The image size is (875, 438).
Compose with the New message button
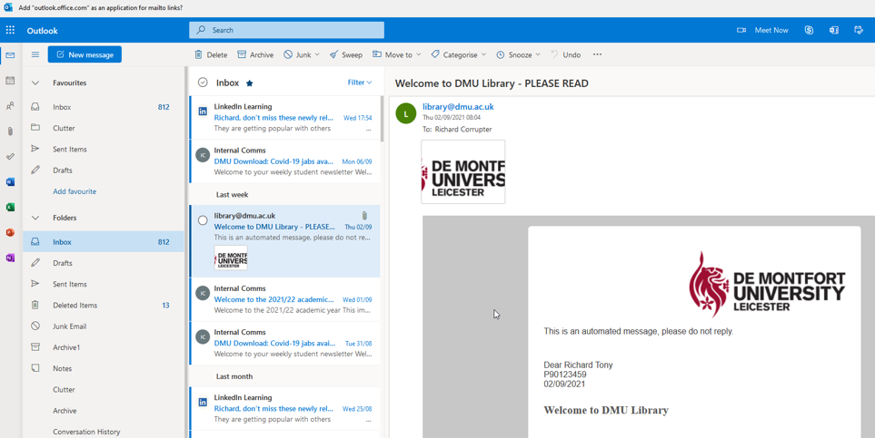85,54
